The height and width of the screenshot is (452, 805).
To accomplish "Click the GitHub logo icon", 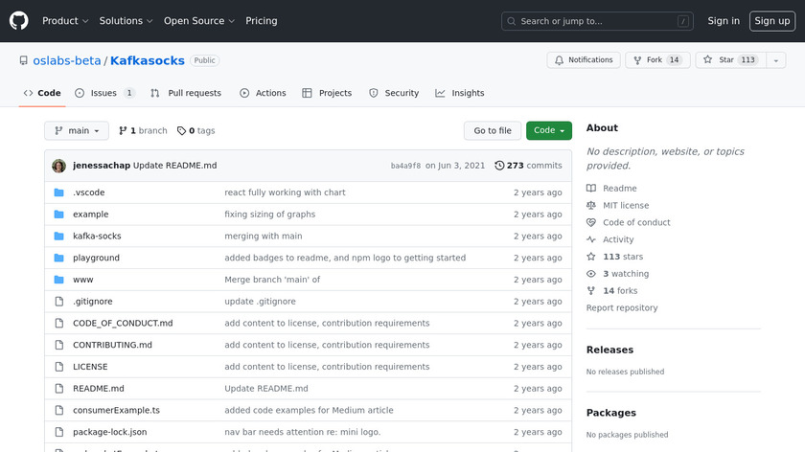I will [x=19, y=20].
